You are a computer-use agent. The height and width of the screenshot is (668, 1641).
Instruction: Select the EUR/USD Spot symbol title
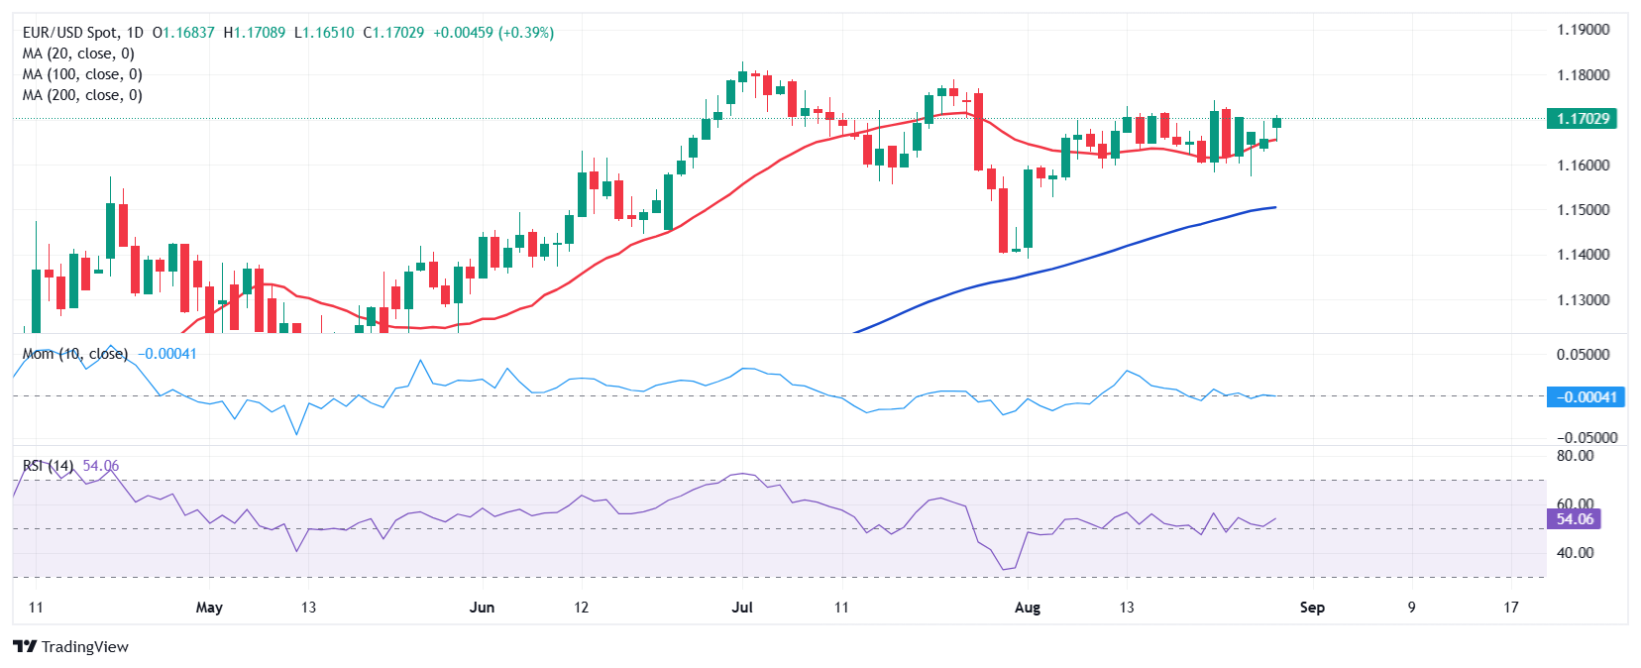click(x=71, y=33)
